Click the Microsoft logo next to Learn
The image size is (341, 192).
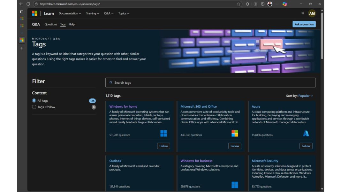[34, 13]
